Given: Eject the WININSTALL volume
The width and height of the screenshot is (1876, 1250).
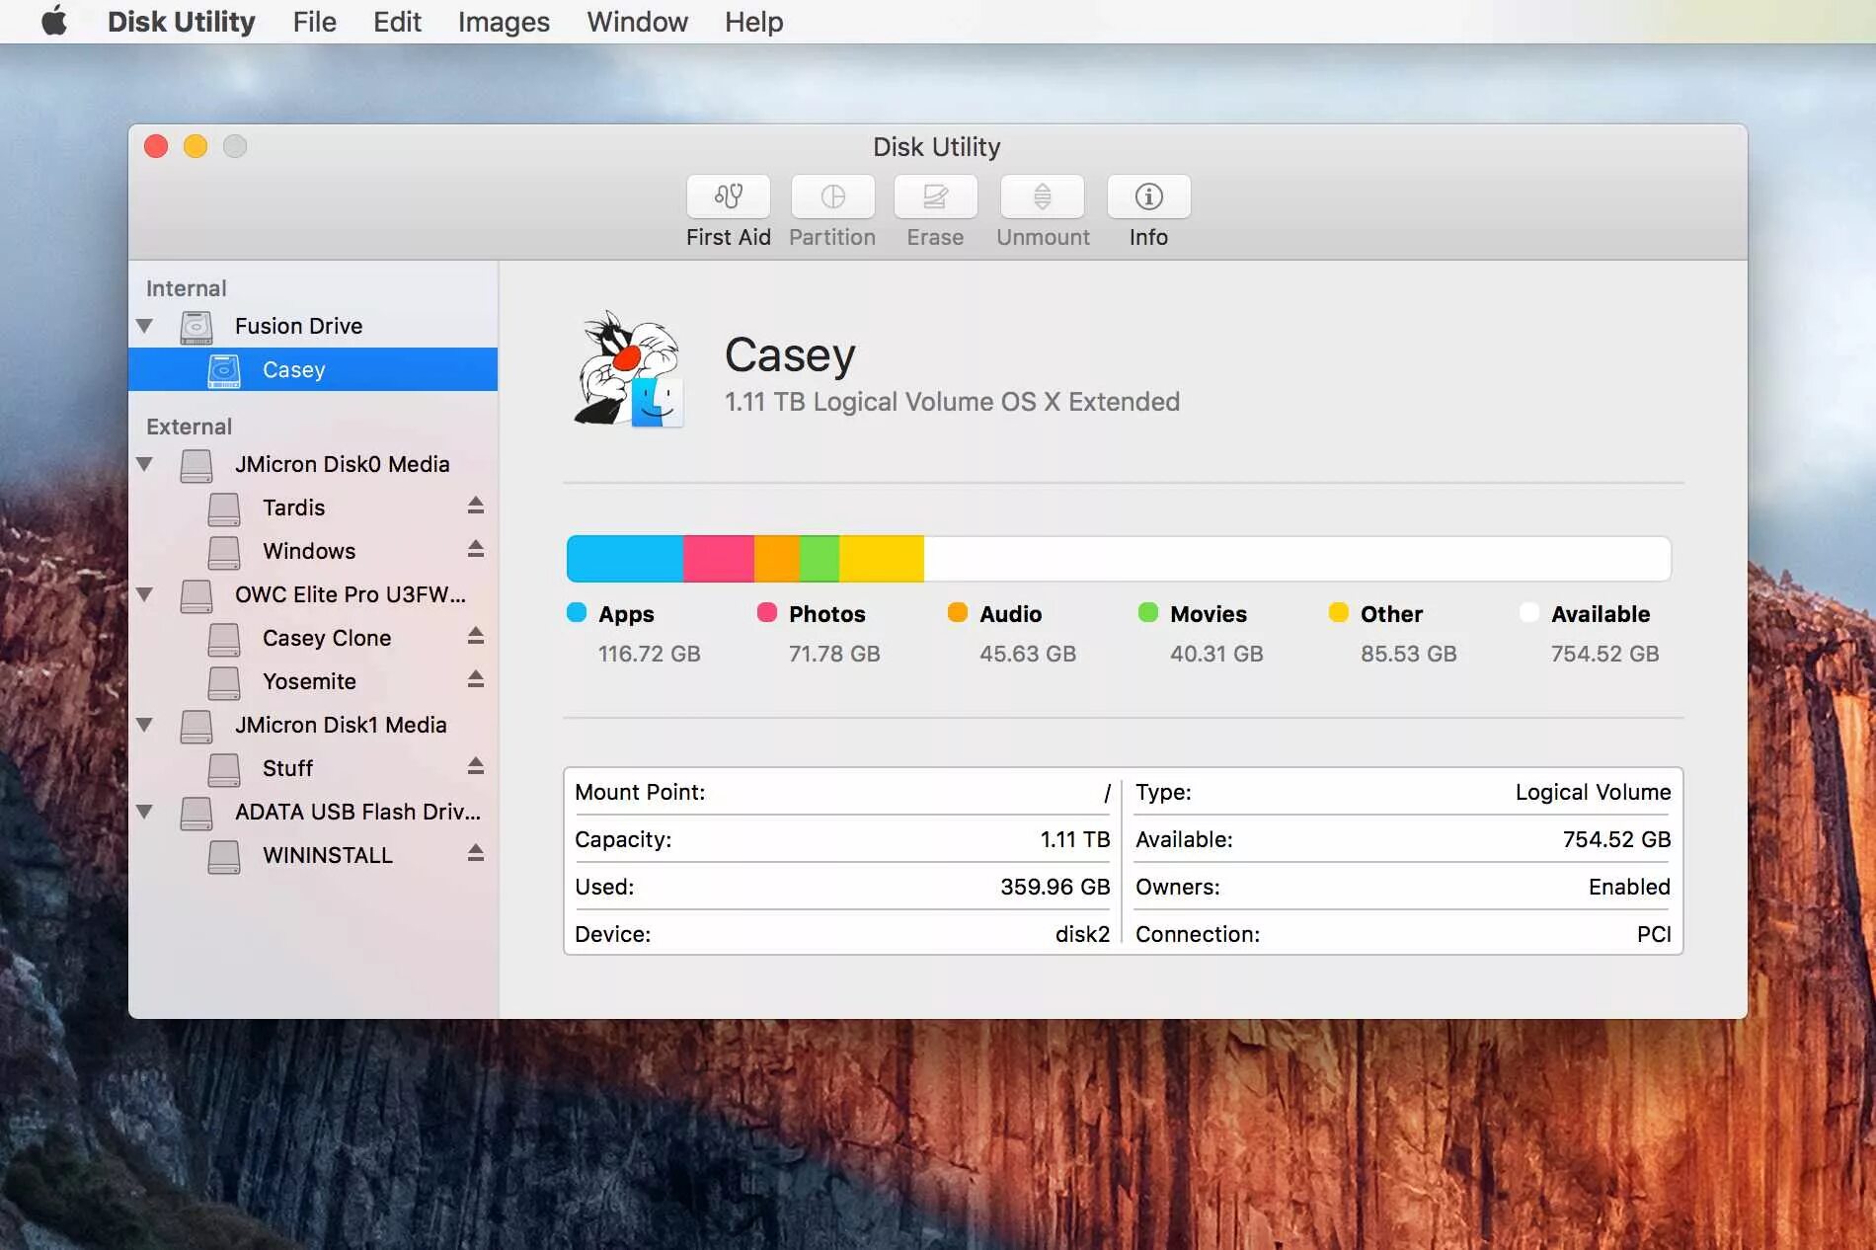Looking at the screenshot, I should [476, 853].
